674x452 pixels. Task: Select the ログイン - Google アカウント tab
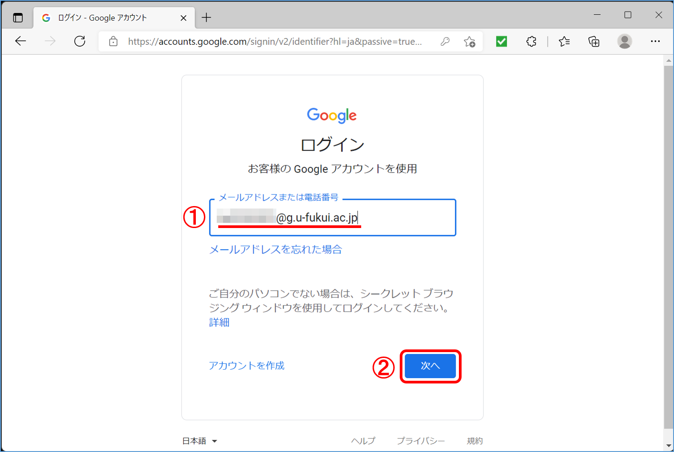114,18
